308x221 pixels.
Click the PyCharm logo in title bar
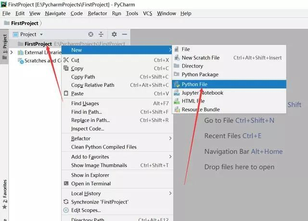point(3,4)
